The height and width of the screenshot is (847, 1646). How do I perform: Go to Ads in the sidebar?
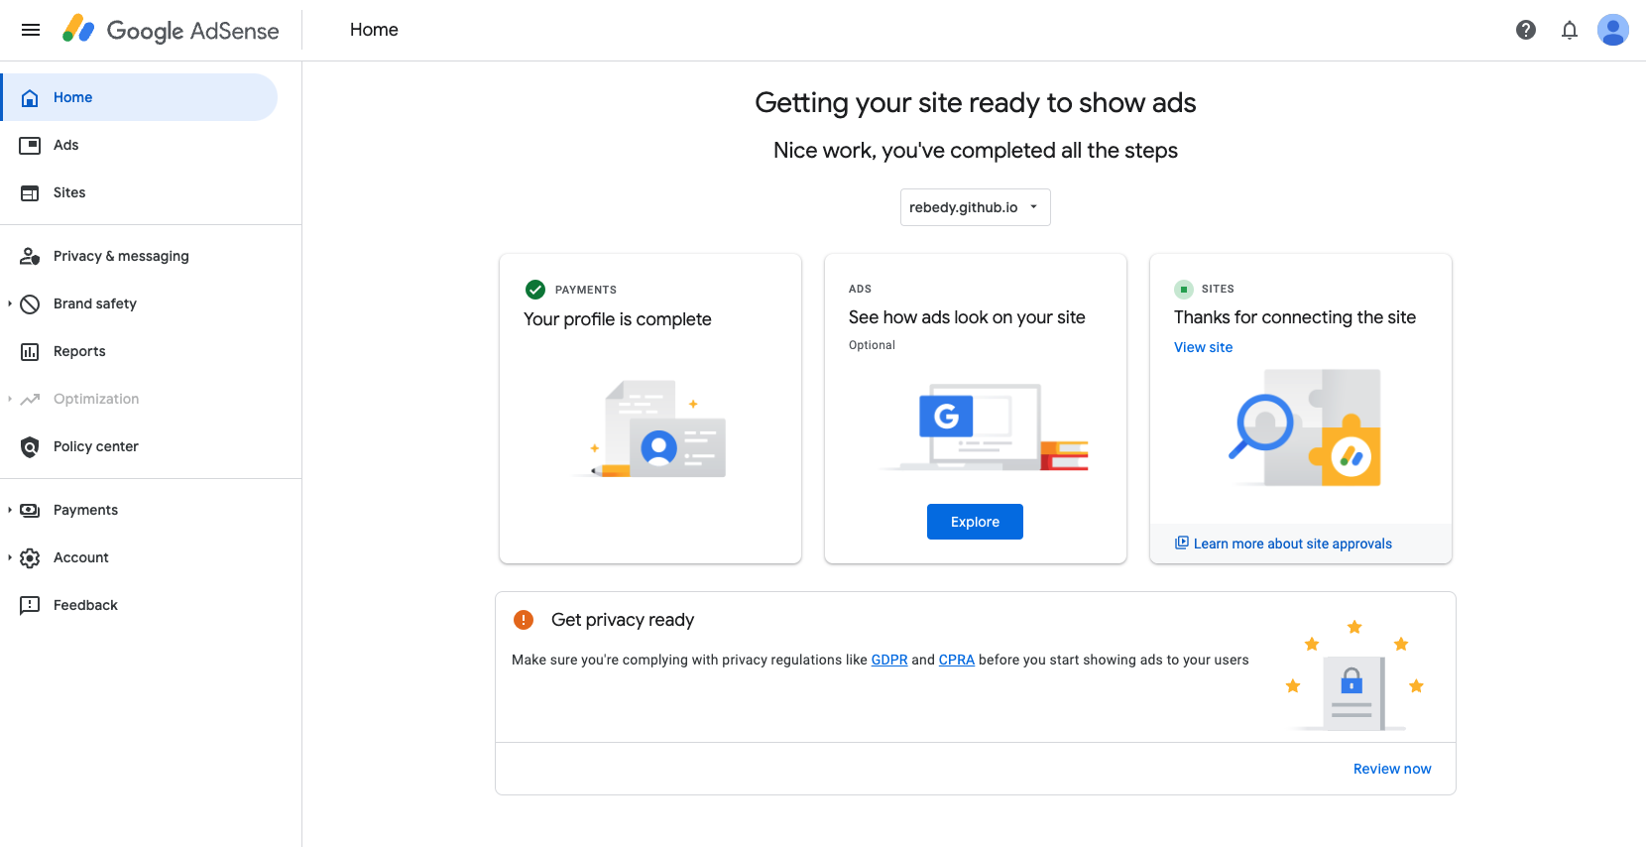[139, 145]
